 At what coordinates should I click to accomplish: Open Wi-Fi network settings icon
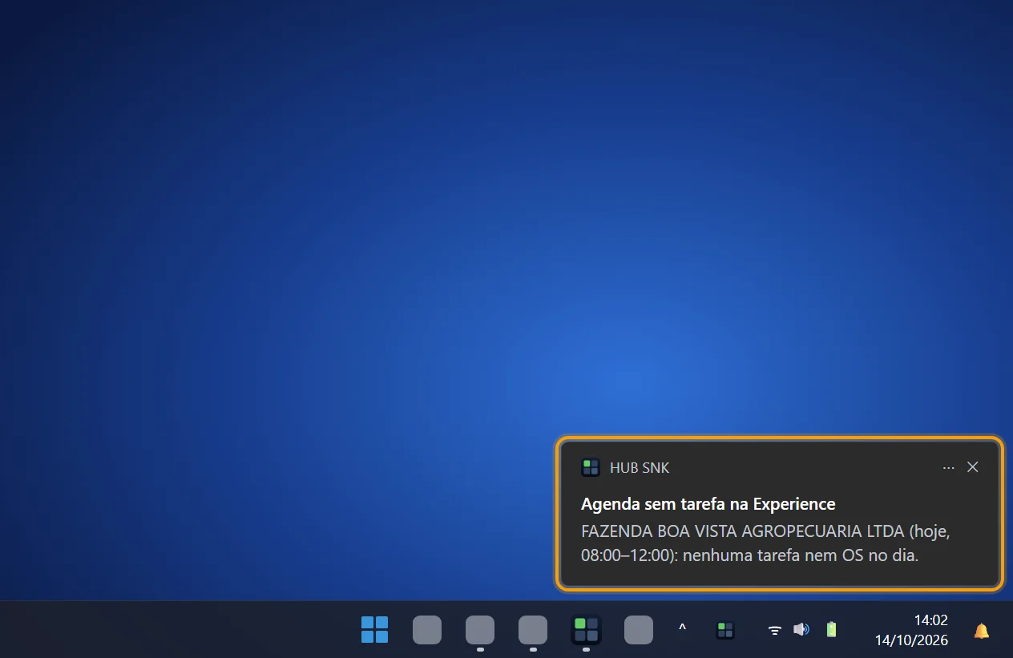point(775,630)
